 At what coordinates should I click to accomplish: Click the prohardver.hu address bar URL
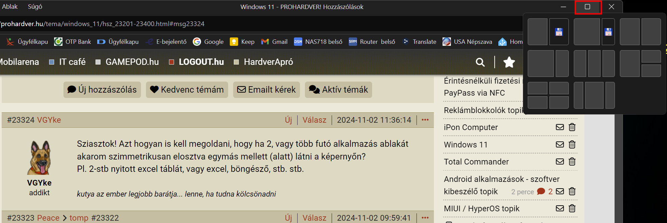pos(102,24)
